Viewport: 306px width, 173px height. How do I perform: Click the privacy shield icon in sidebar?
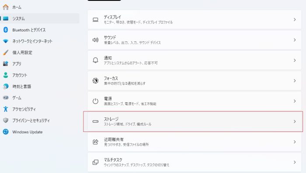[x=6, y=120]
